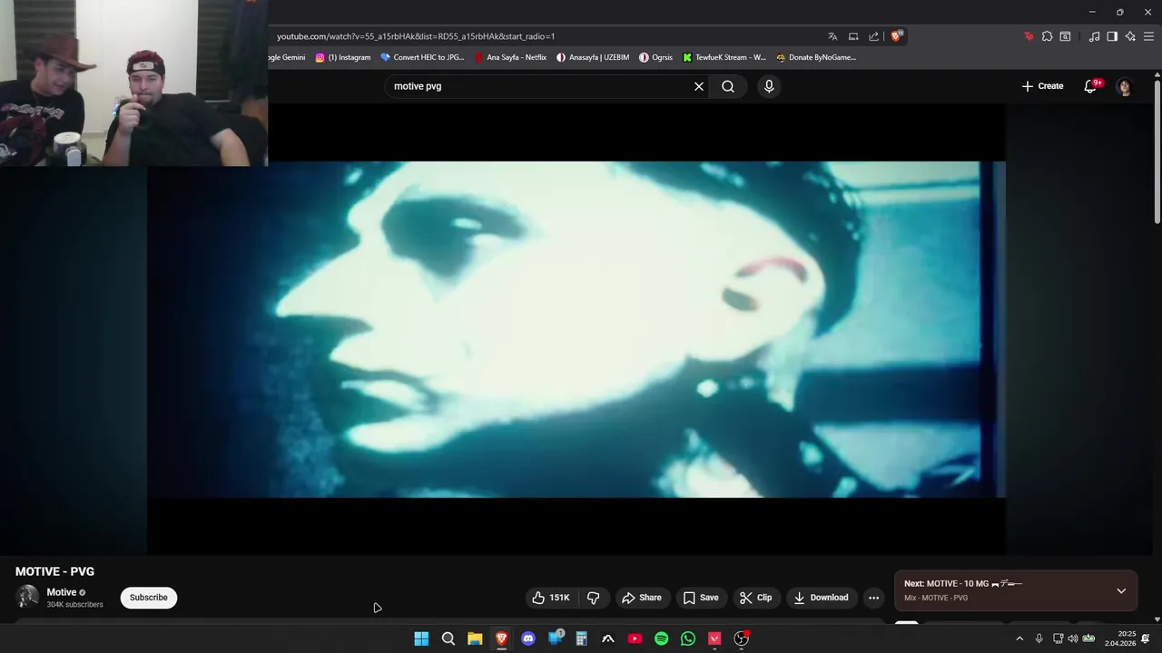Open 'Anasayfa | UZEBIM' bookmark

pos(593,57)
